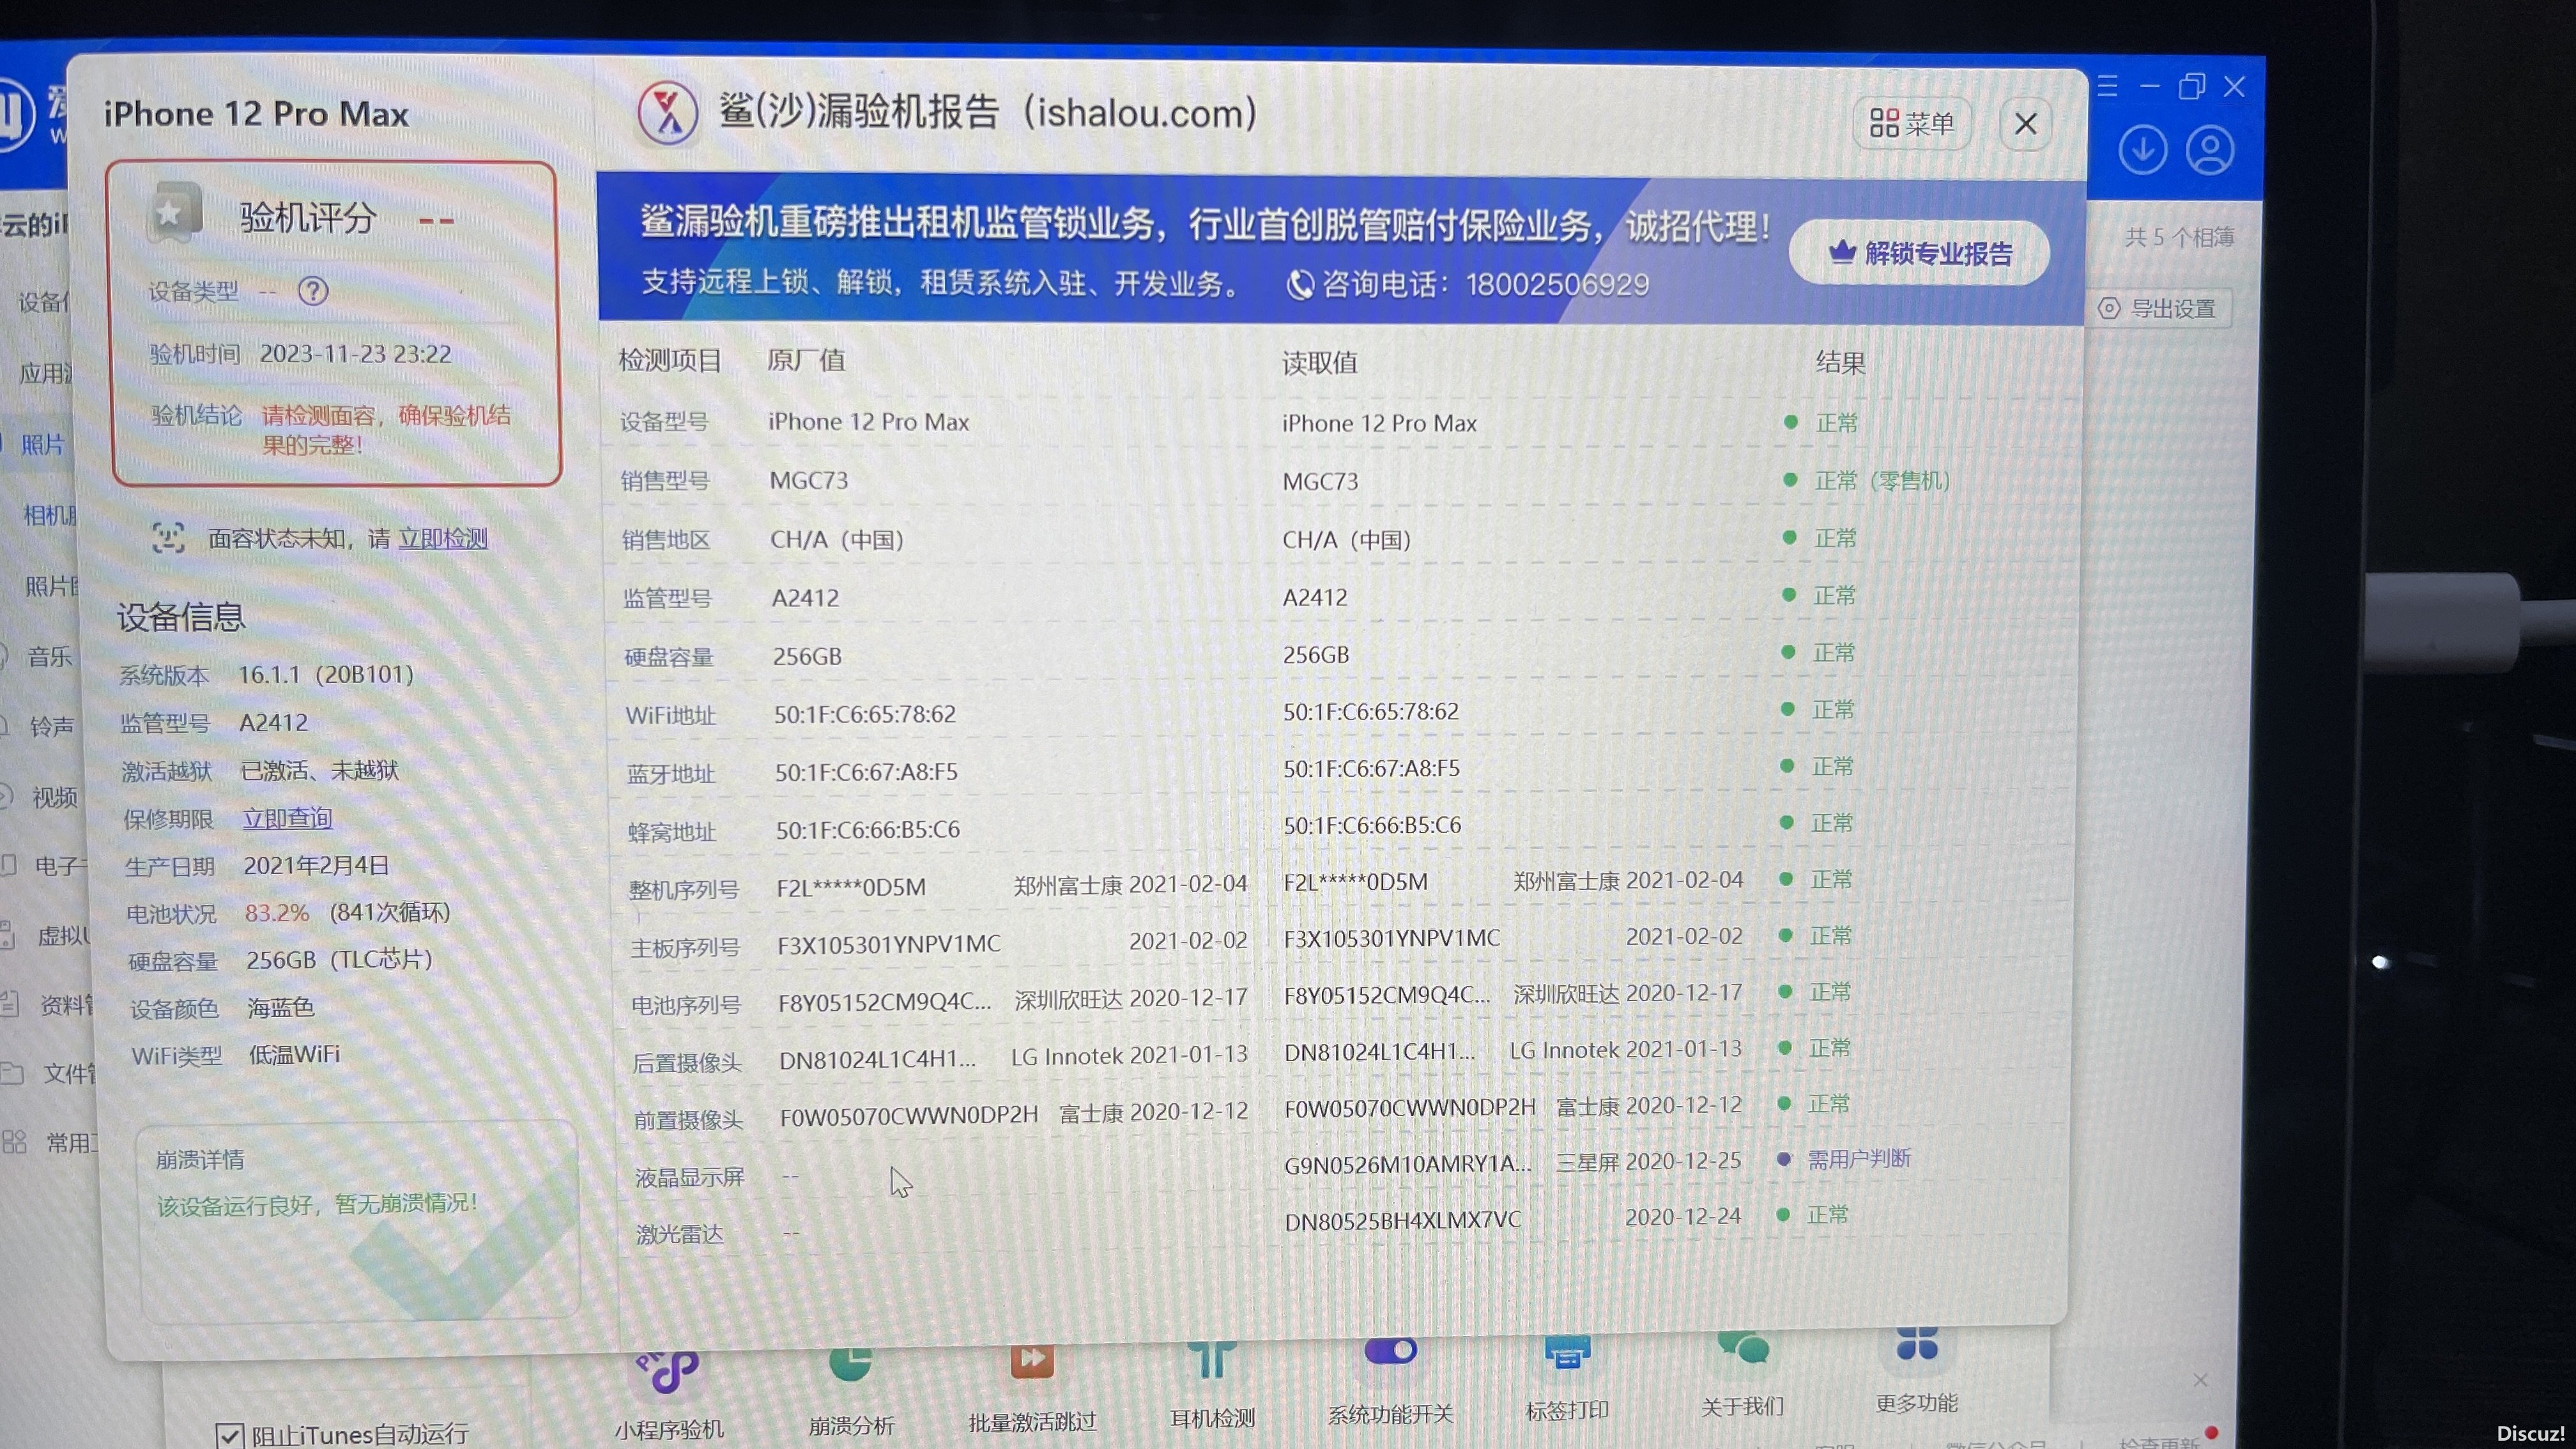This screenshot has width=2576, height=1449.
Task: Open the 菜单 menu button
Action: pos(1911,124)
